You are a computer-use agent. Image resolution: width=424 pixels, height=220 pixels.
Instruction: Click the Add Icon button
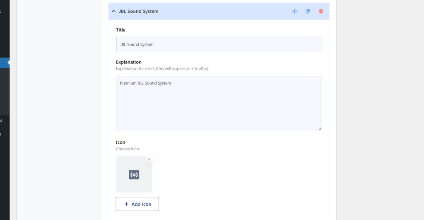137,204
